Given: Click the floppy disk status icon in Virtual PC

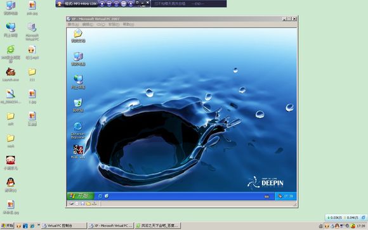Looking at the screenshot, I should pyautogui.click(x=82, y=204).
